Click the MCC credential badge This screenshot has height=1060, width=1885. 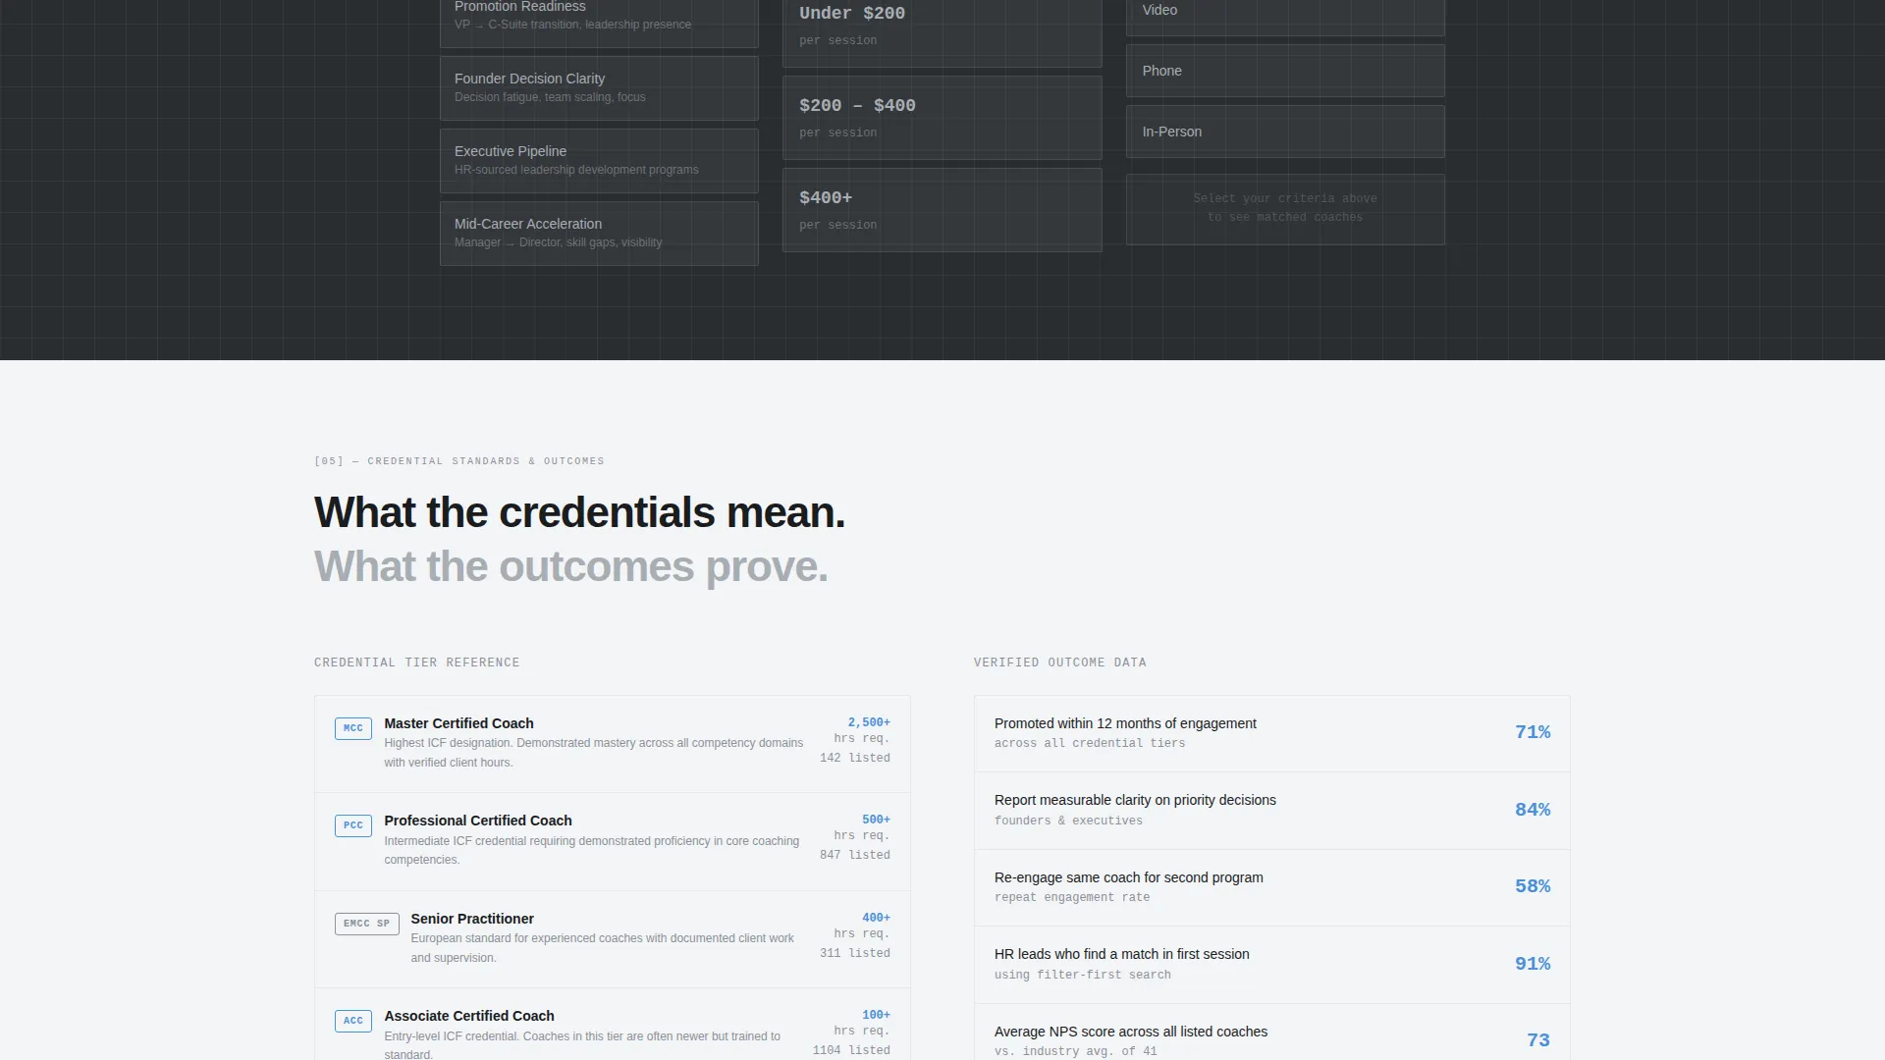pyautogui.click(x=353, y=728)
